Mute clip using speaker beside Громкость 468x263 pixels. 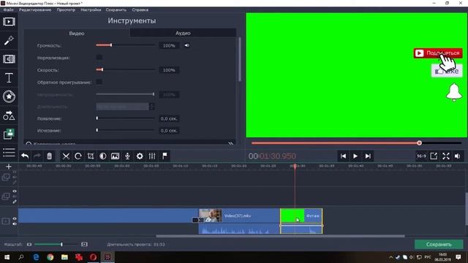point(187,45)
